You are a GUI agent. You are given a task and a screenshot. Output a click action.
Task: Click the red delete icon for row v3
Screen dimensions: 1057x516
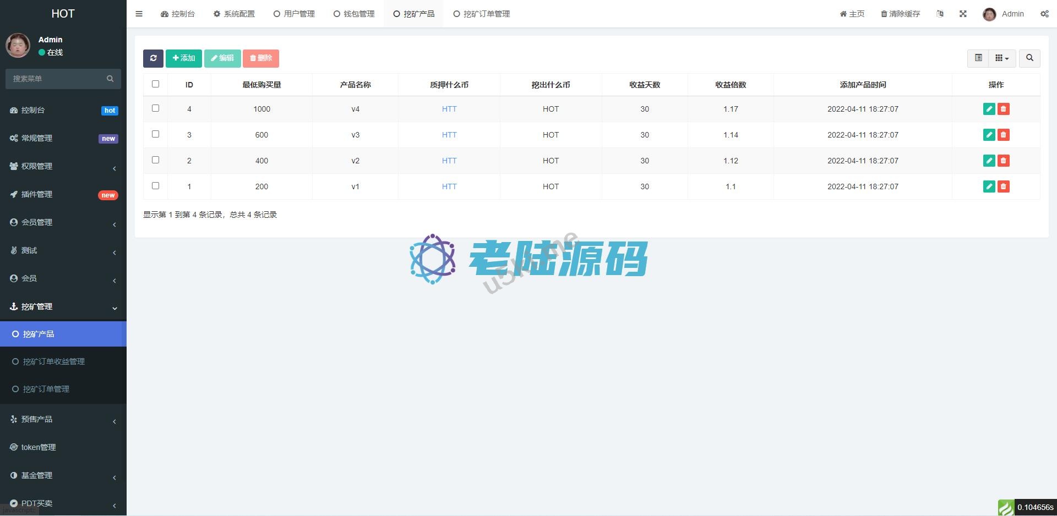click(x=1004, y=135)
